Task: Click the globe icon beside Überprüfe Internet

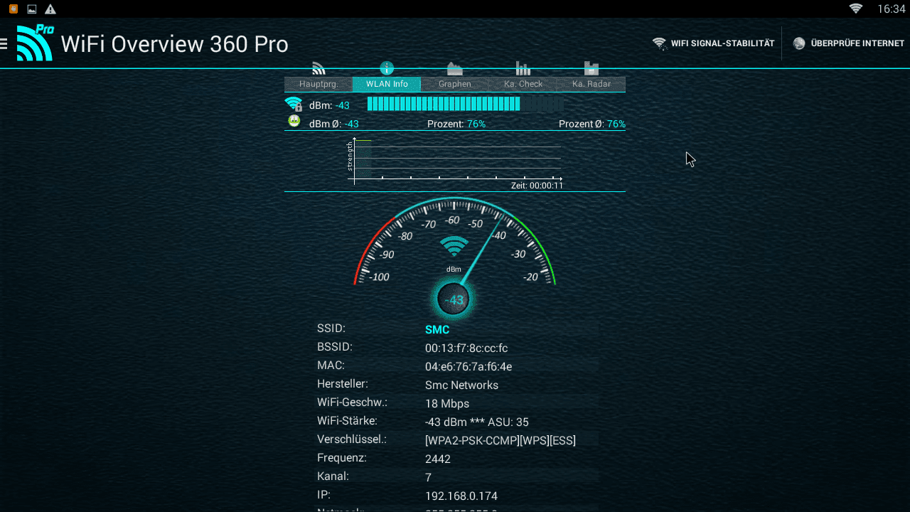Action: coord(799,43)
